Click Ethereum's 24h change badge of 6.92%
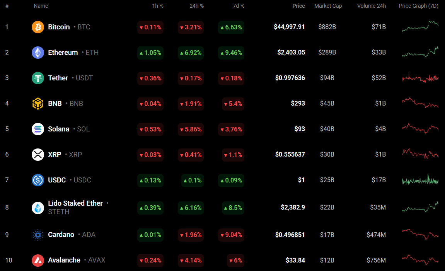This screenshot has width=445, height=271. click(191, 53)
